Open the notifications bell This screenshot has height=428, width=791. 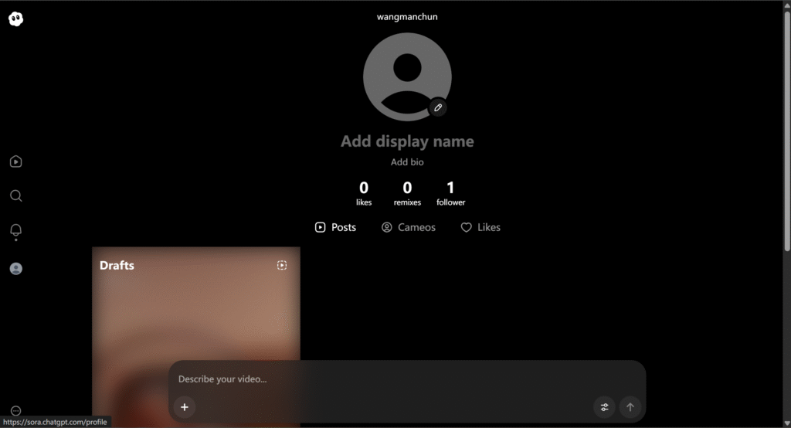click(16, 231)
